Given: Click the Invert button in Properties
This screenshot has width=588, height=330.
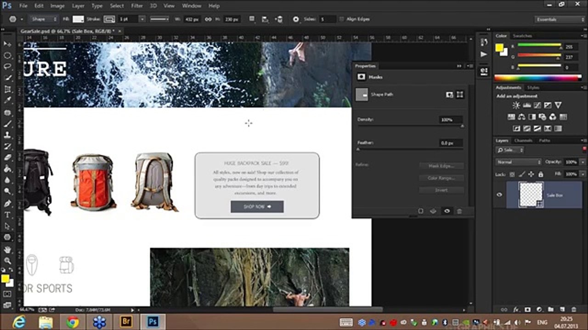Looking at the screenshot, I should (441, 190).
